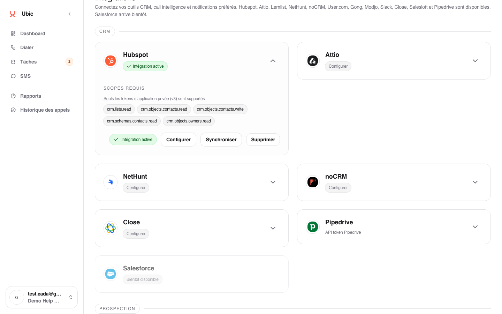The image size is (502, 314).
Task: Click the Configurer badge under Close
Action: [136, 234]
